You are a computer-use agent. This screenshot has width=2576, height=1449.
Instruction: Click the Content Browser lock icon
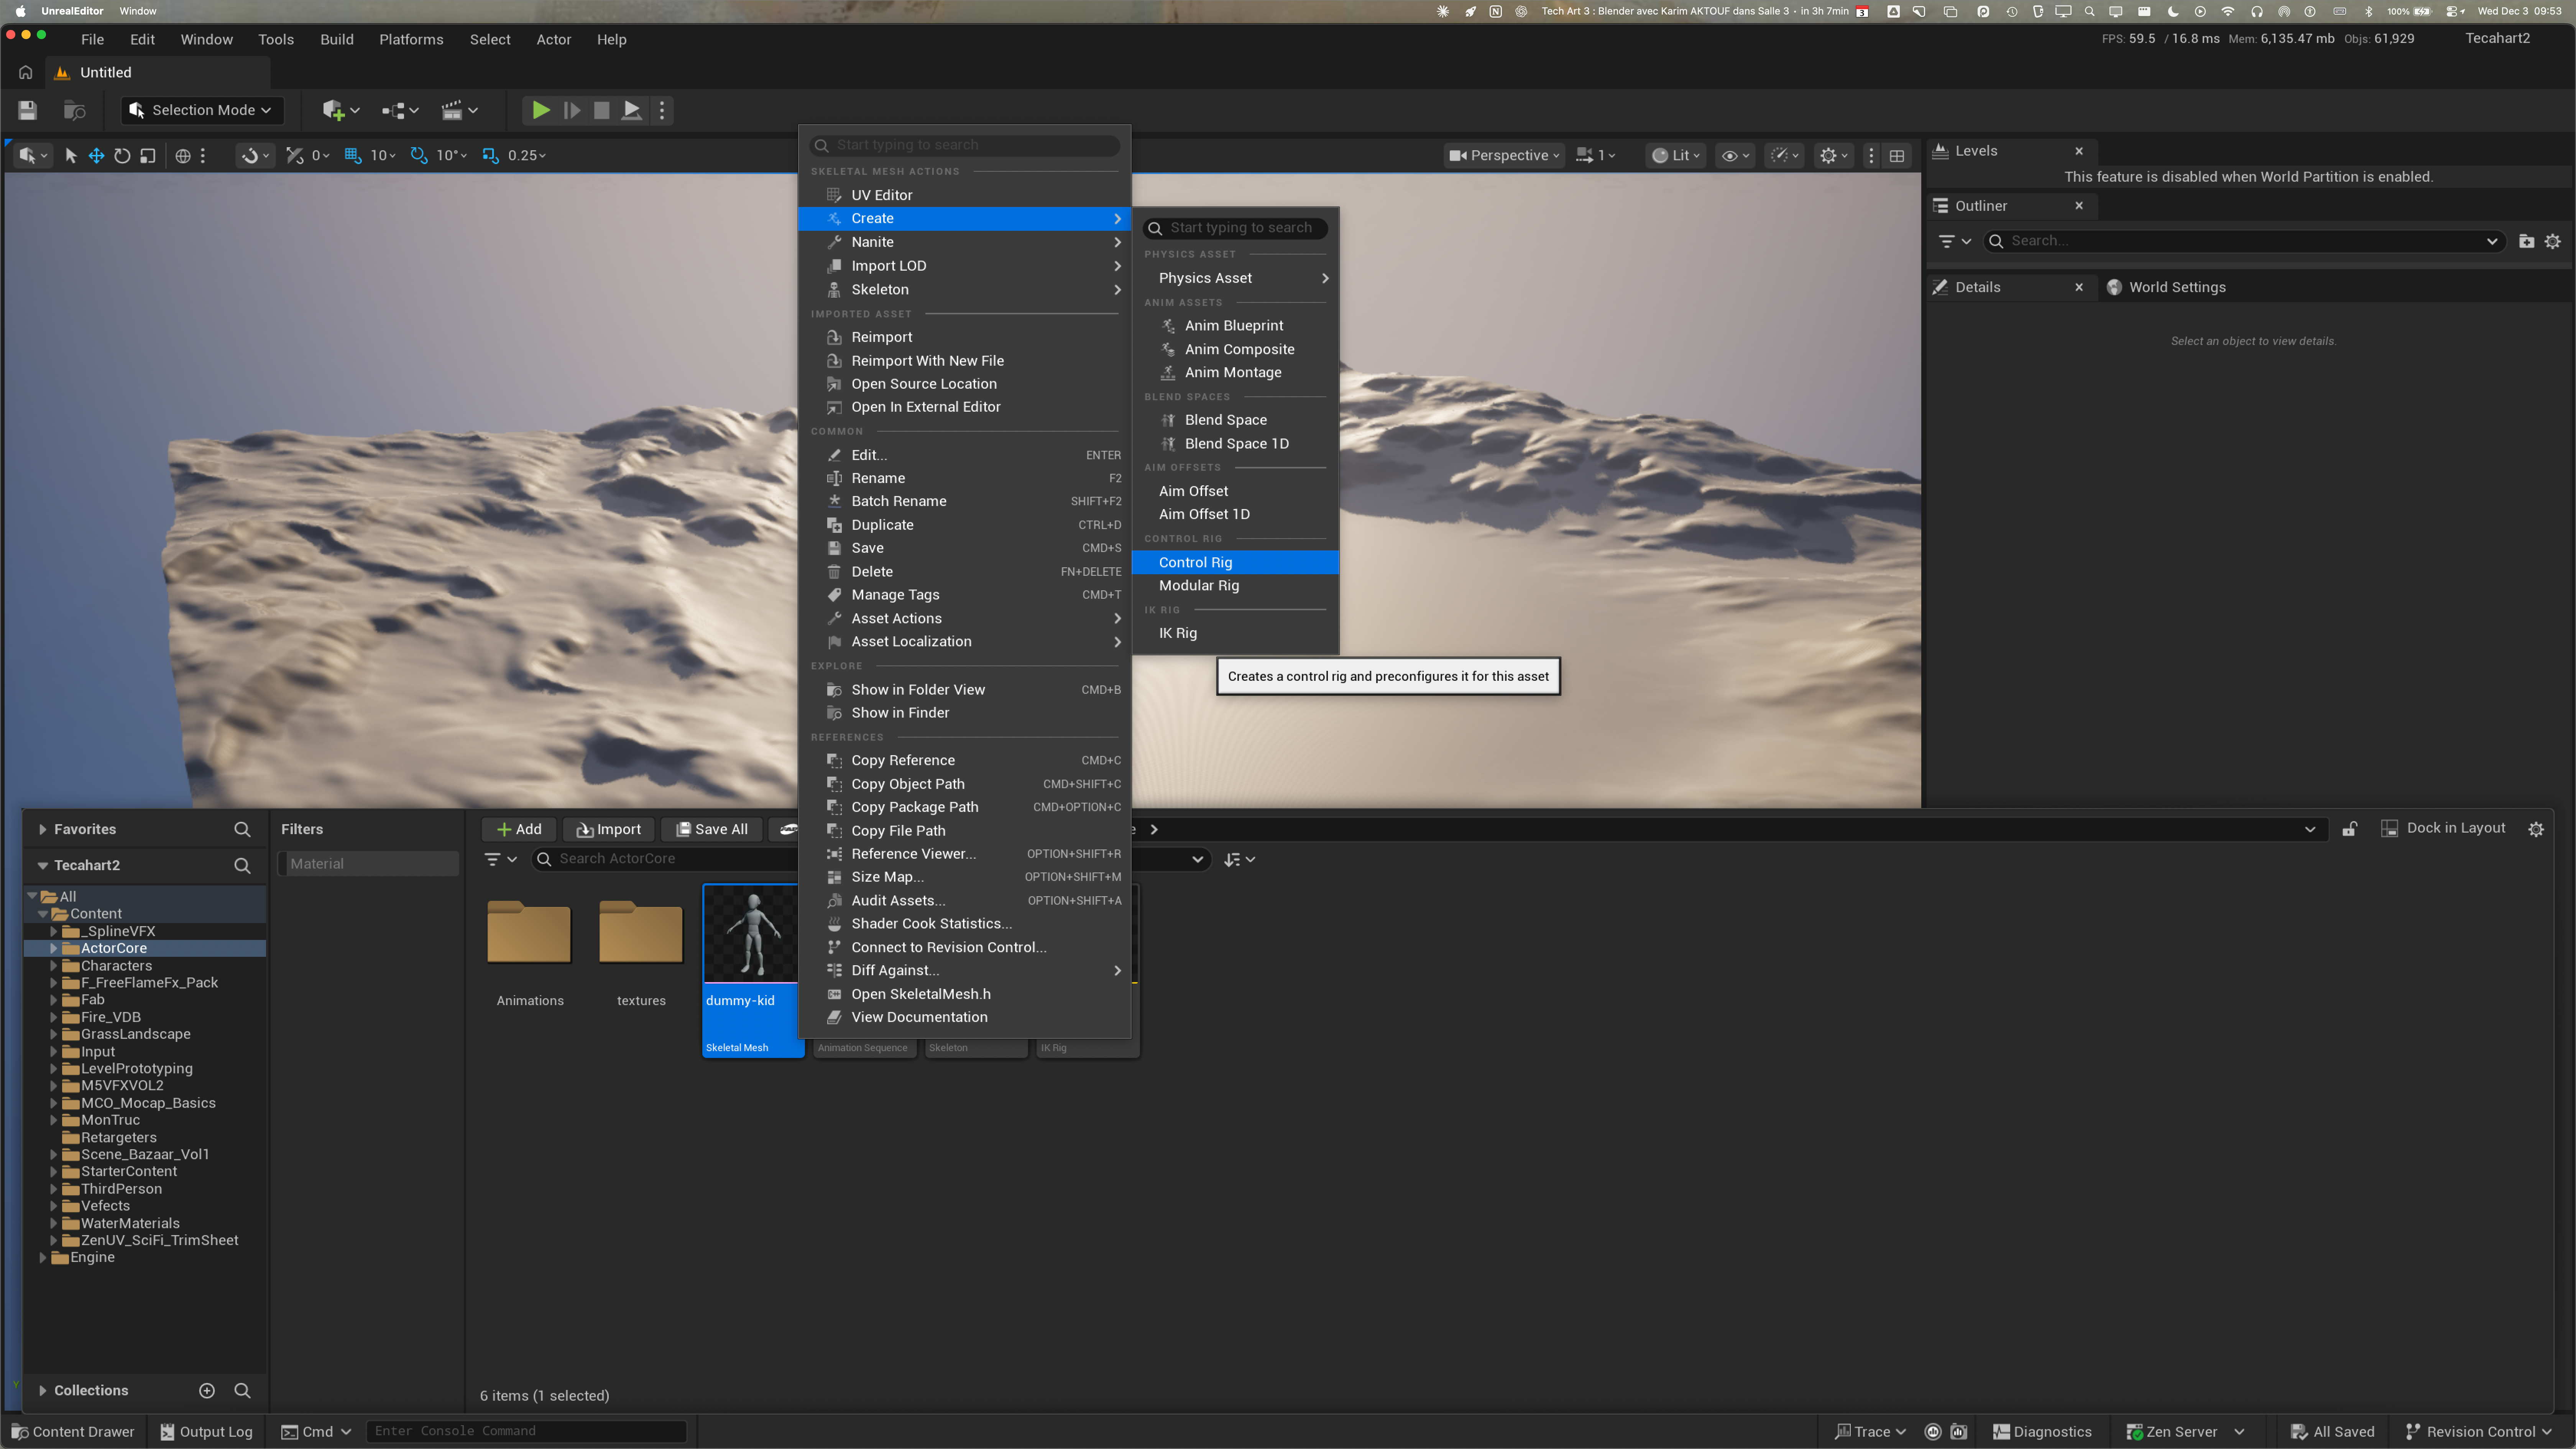2350,829
